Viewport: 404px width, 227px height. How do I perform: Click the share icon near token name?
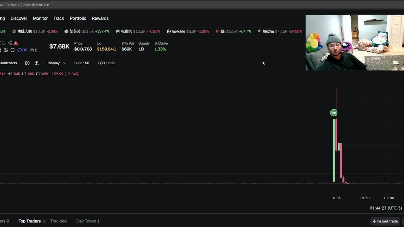point(10,43)
